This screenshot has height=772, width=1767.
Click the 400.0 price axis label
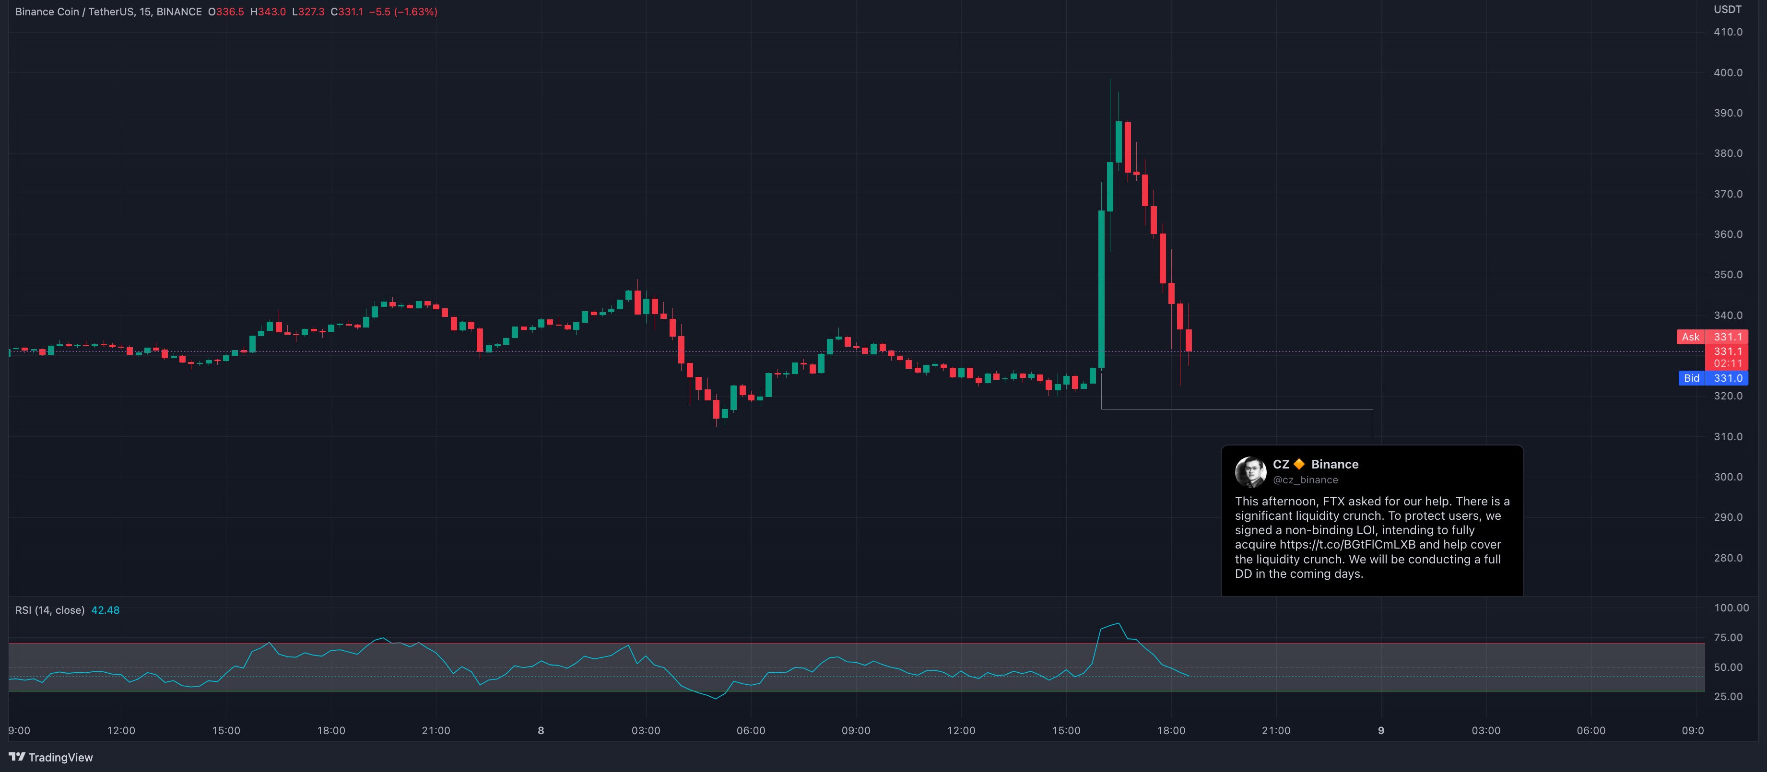tap(1727, 73)
